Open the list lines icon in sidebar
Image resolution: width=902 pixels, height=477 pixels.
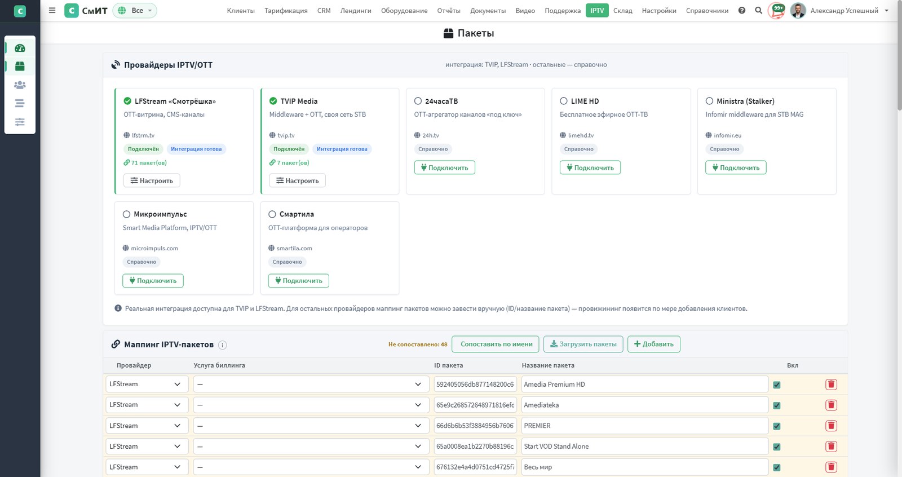(20, 103)
